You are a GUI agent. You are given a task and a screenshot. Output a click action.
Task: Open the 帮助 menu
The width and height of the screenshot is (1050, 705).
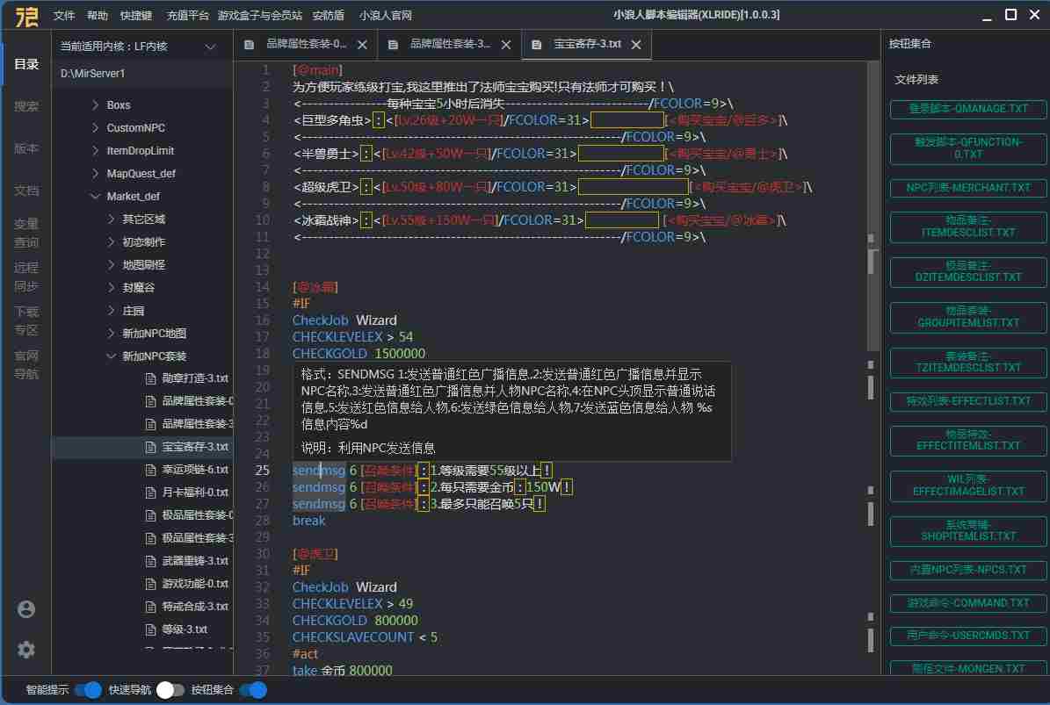click(97, 14)
